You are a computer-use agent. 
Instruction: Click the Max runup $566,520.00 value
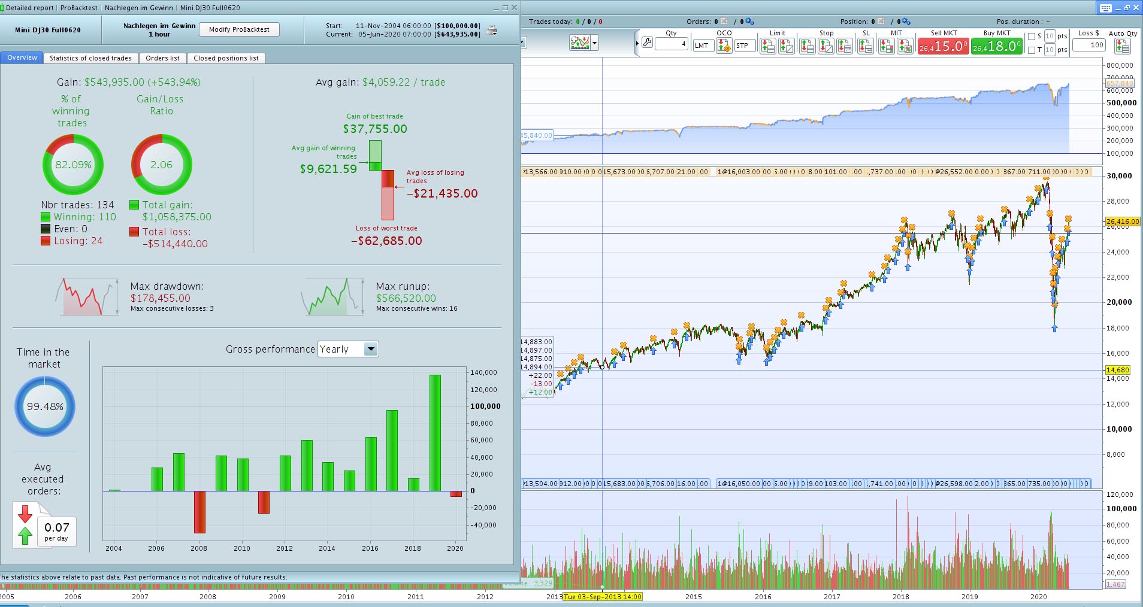coord(406,298)
